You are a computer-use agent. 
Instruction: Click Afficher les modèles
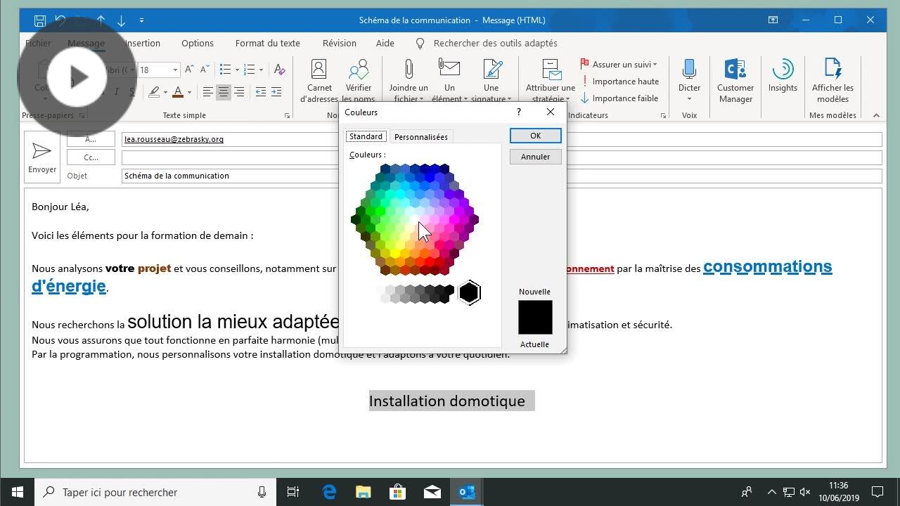[x=832, y=79]
